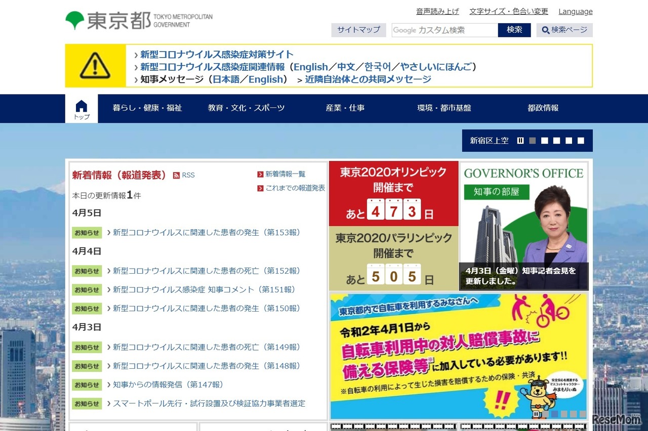This screenshot has width=648, height=431.
Task: Click the 4月4日 date heading
Action: click(87, 251)
